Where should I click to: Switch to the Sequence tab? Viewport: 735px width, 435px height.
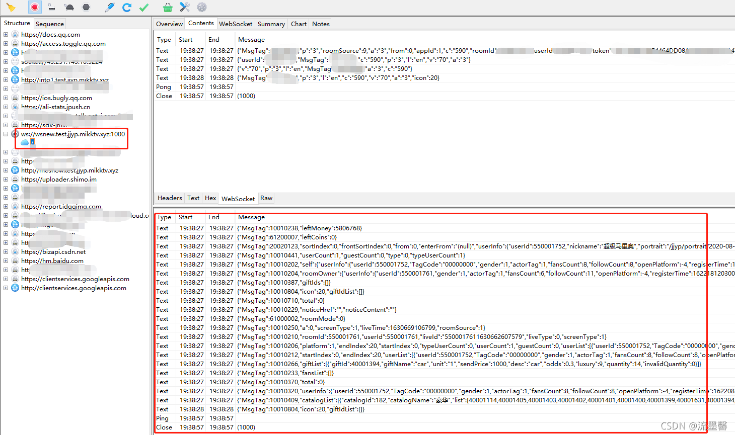[49, 24]
